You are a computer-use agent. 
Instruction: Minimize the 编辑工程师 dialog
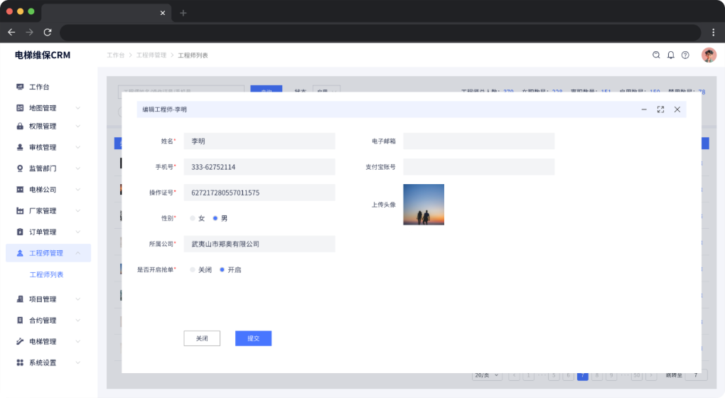(644, 109)
